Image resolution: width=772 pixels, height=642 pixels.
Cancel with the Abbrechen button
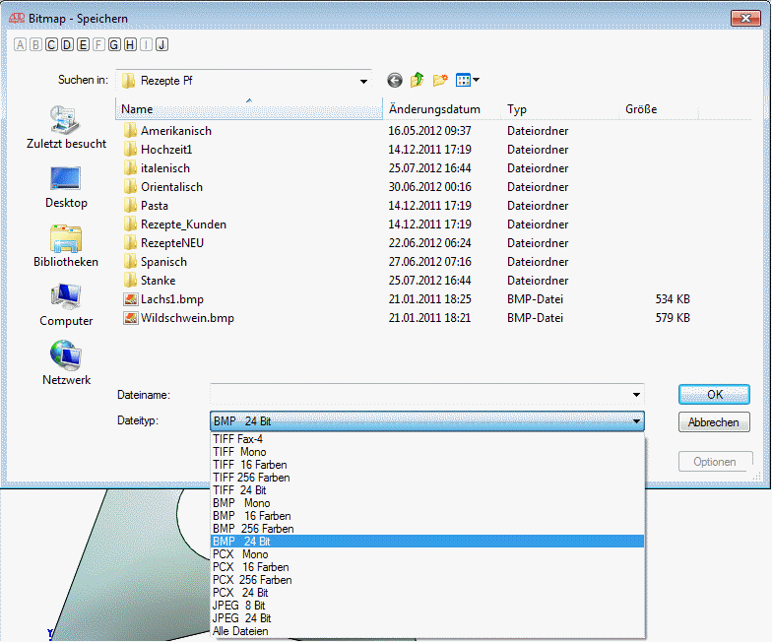(715, 422)
